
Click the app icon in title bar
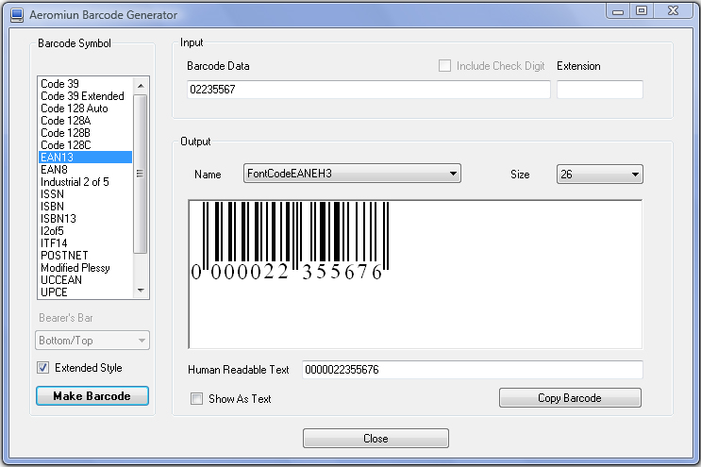pos(16,15)
